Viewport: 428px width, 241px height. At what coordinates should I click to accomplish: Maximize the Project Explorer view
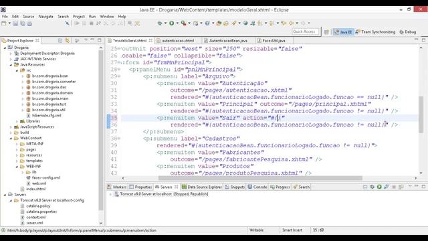click(x=100, y=40)
